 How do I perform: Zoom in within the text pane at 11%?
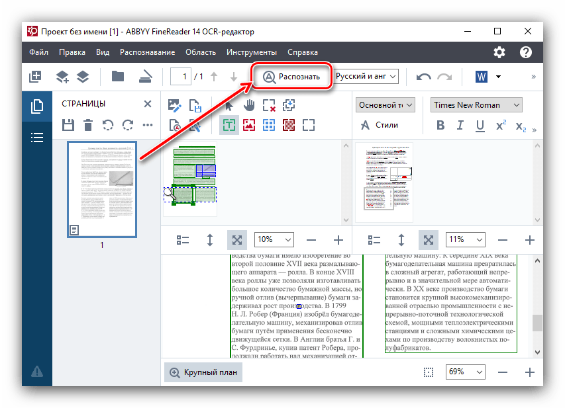[529, 240]
